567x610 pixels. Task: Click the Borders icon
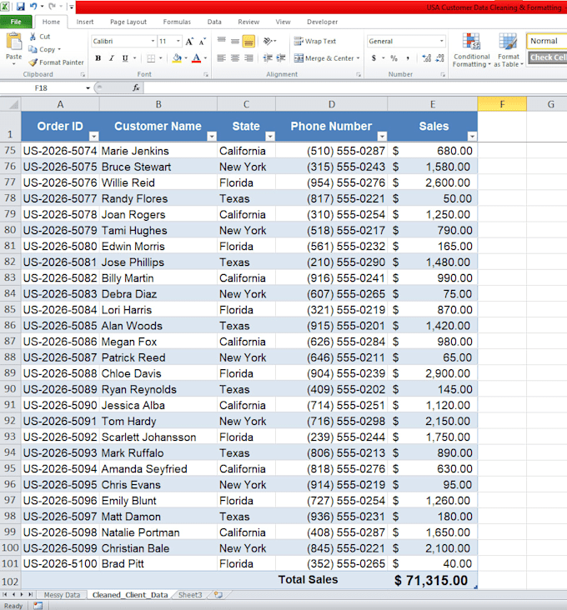151,58
